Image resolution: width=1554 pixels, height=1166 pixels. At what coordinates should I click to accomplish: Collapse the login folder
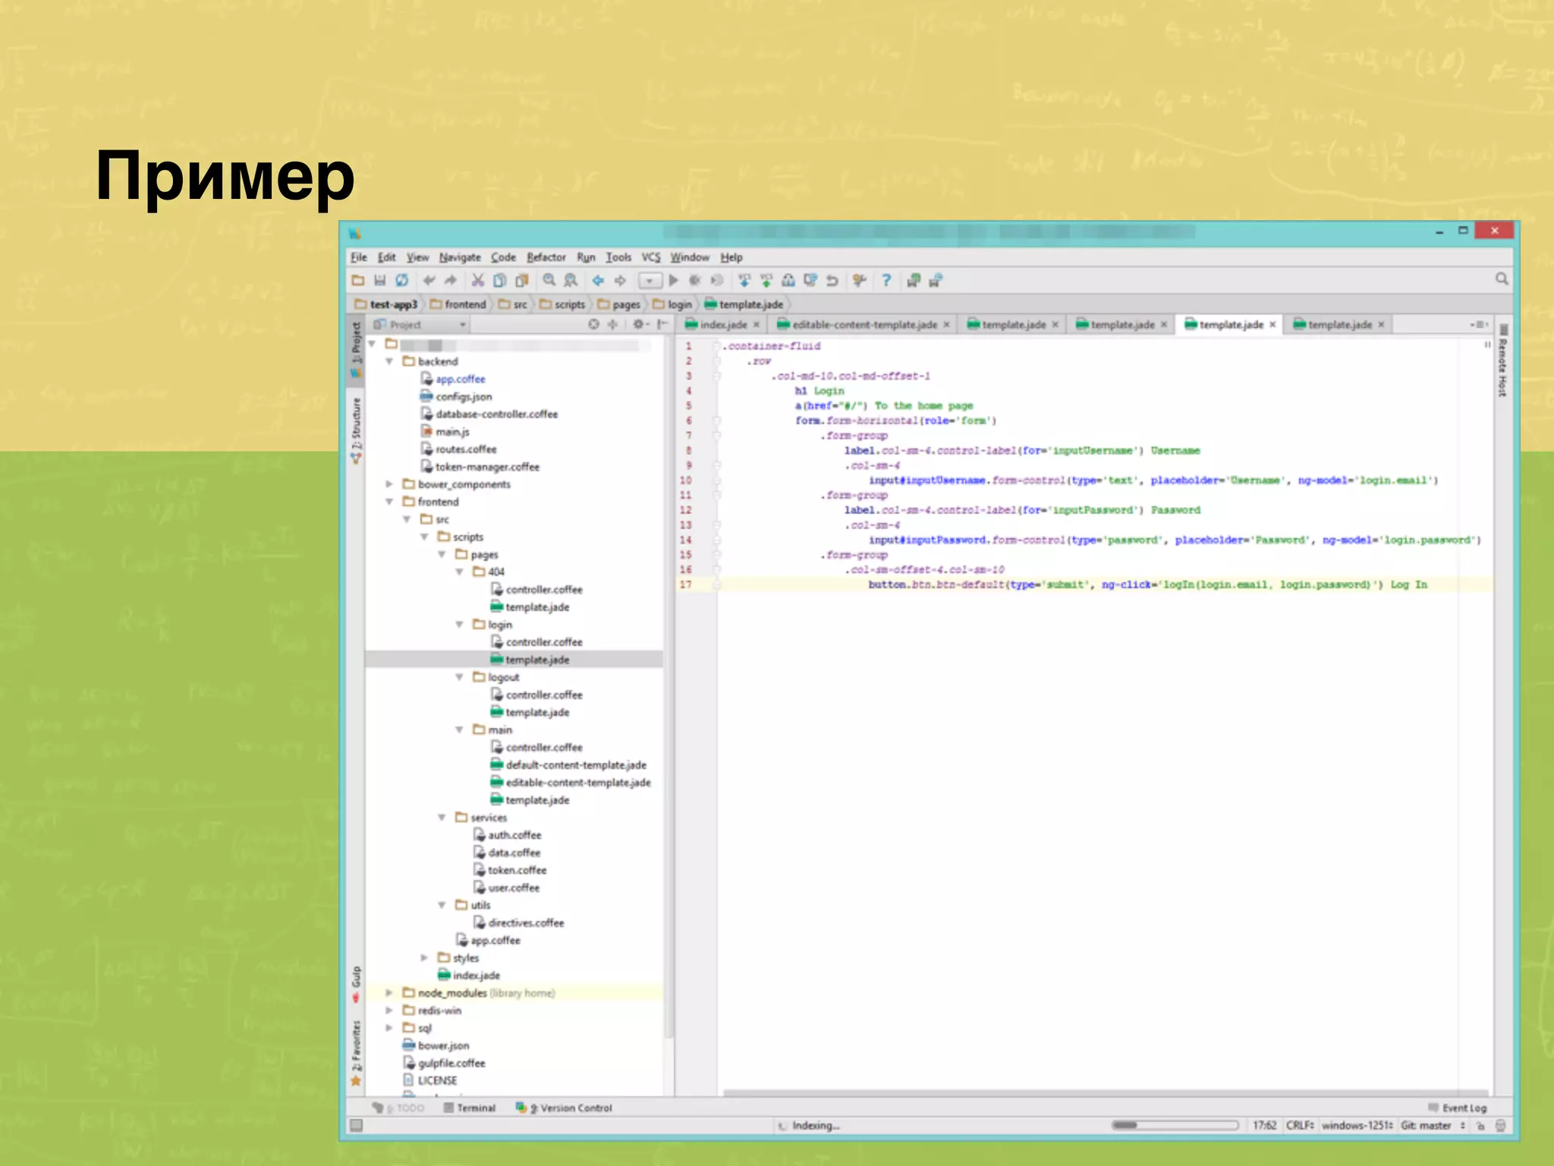coord(459,624)
